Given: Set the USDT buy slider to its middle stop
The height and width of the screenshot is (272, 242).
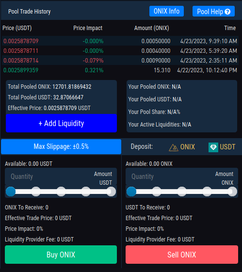Looking at the screenshot, I should point(61,192).
